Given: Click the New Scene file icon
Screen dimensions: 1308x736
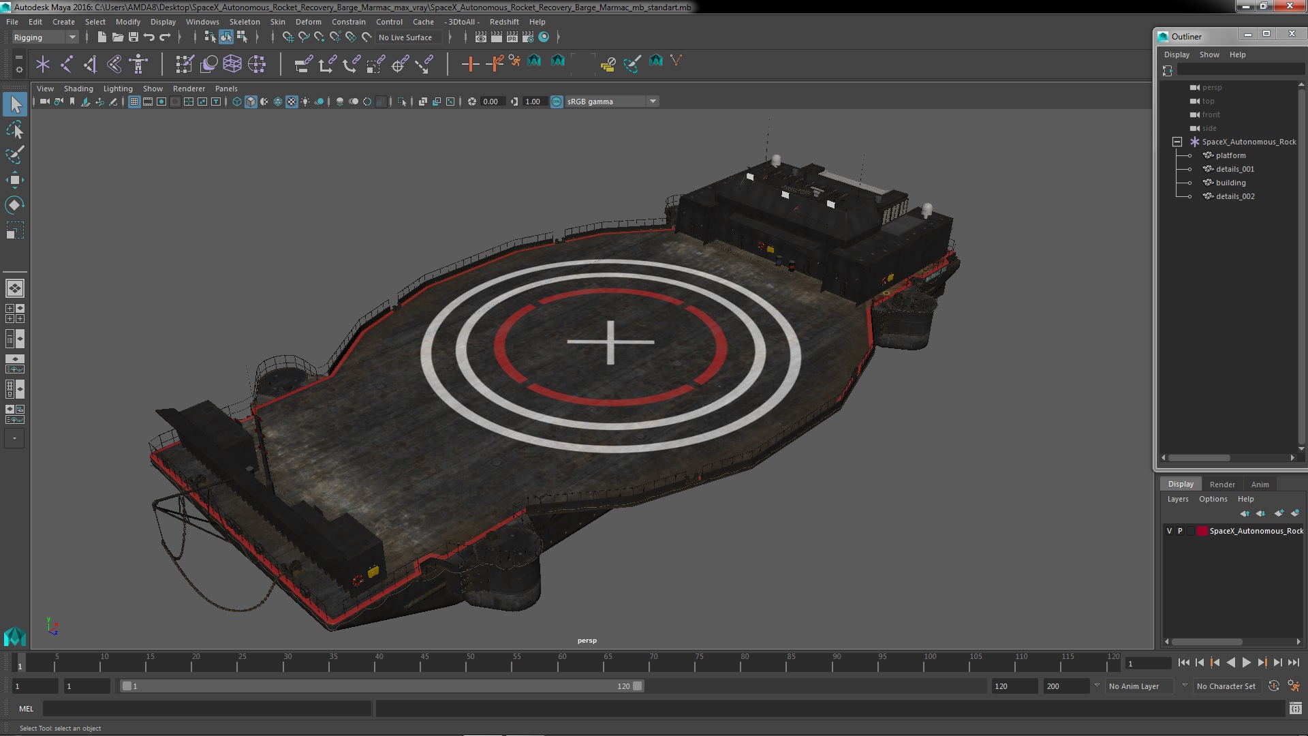Looking at the screenshot, I should point(102,37).
